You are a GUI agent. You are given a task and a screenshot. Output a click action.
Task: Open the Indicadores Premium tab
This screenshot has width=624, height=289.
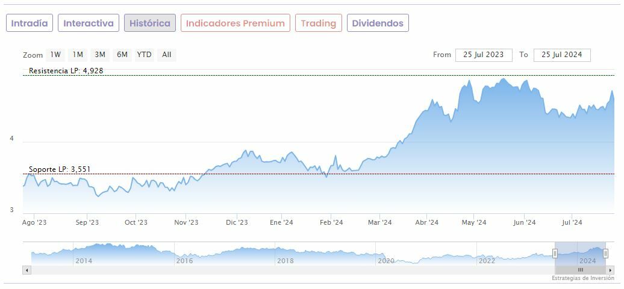235,23
